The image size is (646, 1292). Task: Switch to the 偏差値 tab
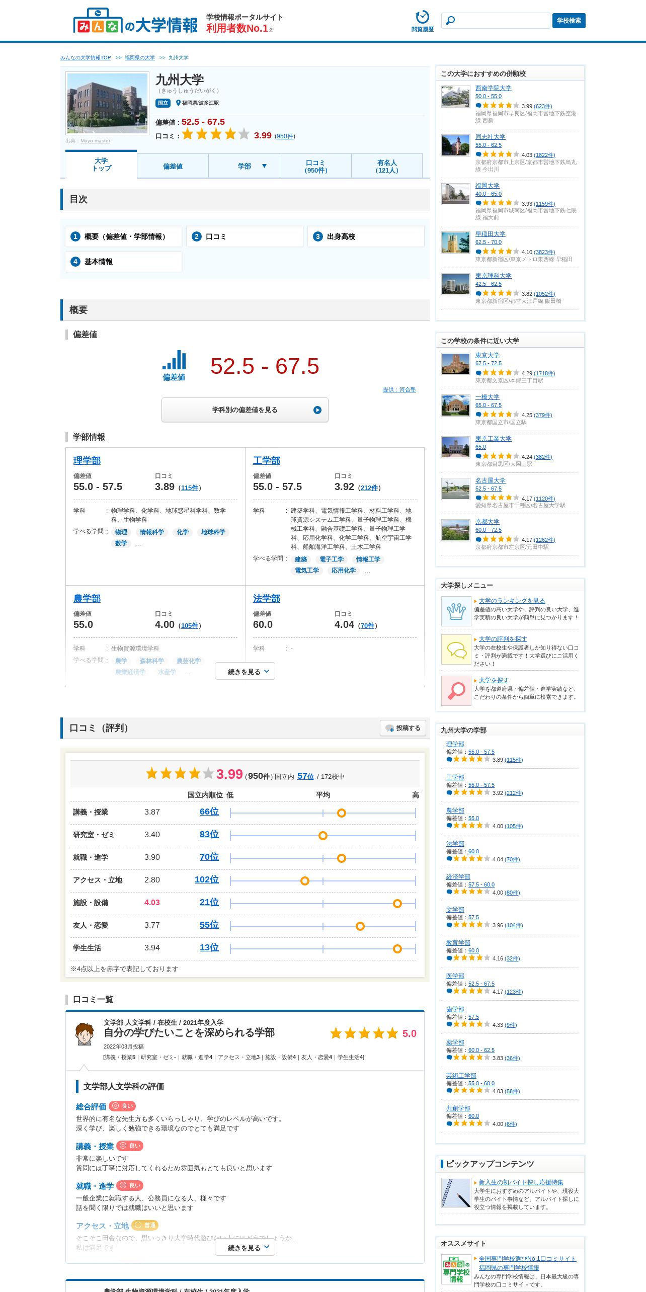[173, 166]
